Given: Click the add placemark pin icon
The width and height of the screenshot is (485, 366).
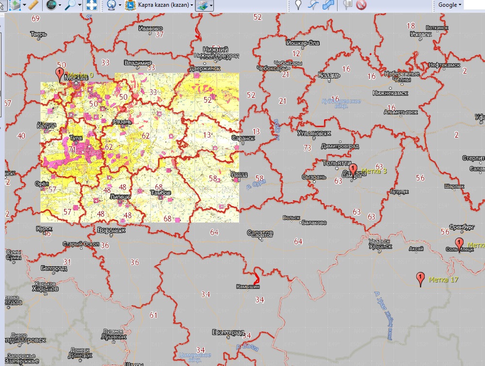Looking at the screenshot, I should pyautogui.click(x=298, y=5).
